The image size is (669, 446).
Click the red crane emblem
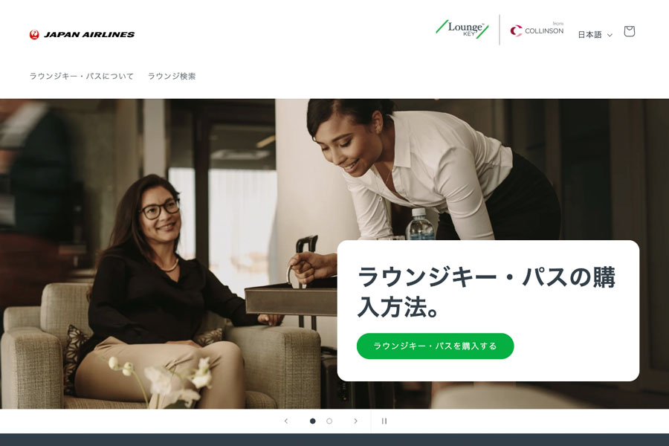tap(34, 35)
